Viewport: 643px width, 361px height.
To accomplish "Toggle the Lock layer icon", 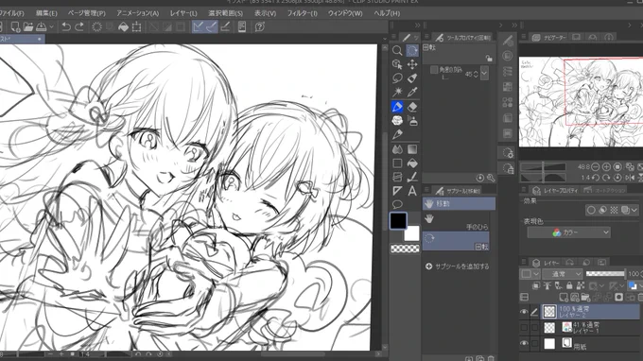I will 569,285.
